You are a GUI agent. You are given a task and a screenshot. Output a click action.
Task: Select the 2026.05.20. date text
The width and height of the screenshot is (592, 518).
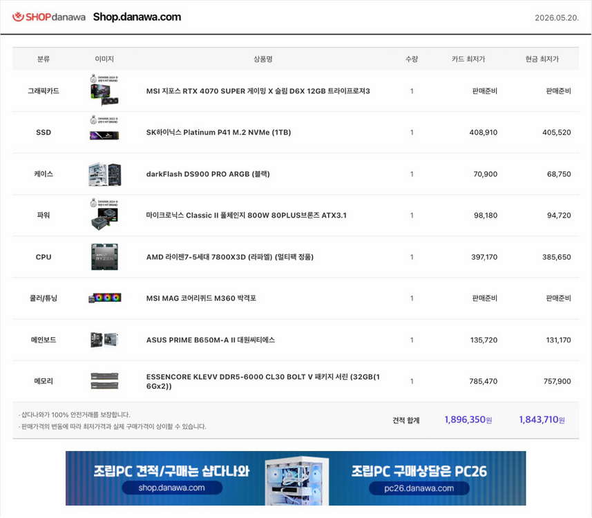pos(557,18)
